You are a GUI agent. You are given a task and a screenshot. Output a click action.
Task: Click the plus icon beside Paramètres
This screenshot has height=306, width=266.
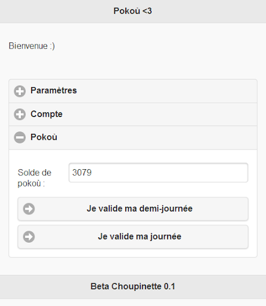click(20, 91)
